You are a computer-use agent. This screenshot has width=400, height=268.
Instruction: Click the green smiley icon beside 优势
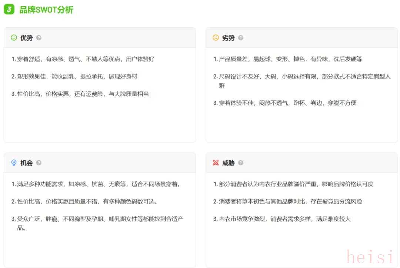click(14, 38)
